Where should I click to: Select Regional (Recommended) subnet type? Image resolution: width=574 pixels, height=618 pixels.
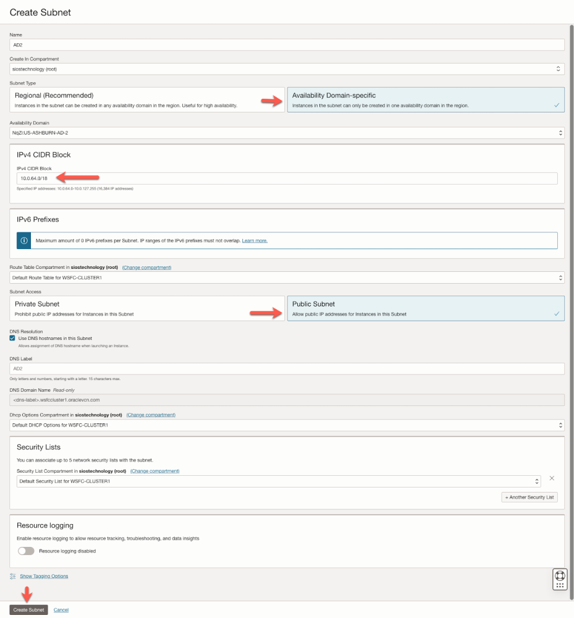147,99
